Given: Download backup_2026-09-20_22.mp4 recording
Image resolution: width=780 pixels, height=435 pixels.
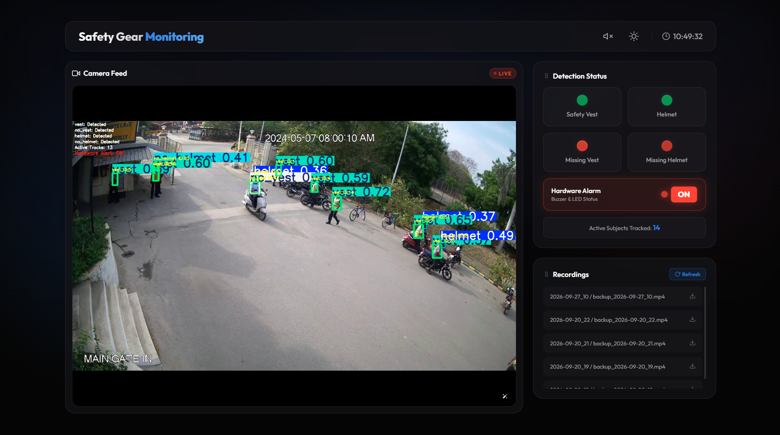Looking at the screenshot, I should pyautogui.click(x=693, y=319).
